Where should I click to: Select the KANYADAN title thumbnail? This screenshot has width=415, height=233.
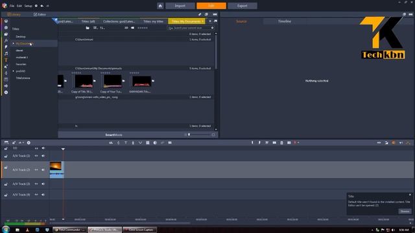(x=141, y=82)
